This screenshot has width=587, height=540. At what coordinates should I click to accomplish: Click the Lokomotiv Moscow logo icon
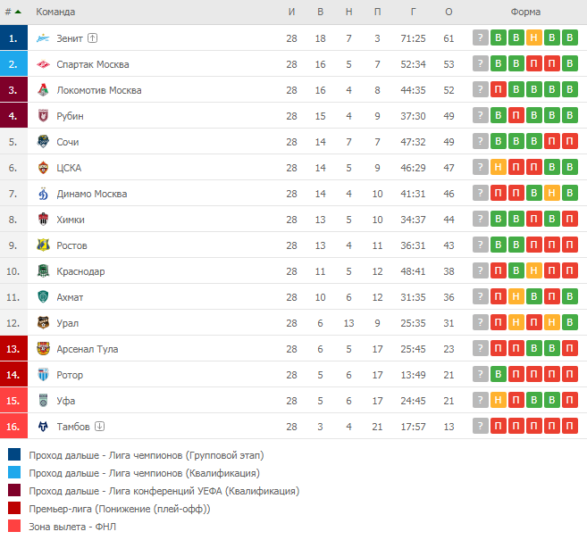[43, 90]
